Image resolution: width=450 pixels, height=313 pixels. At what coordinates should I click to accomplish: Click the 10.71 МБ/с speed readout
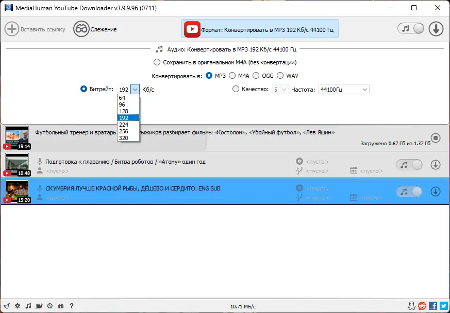pyautogui.click(x=243, y=307)
